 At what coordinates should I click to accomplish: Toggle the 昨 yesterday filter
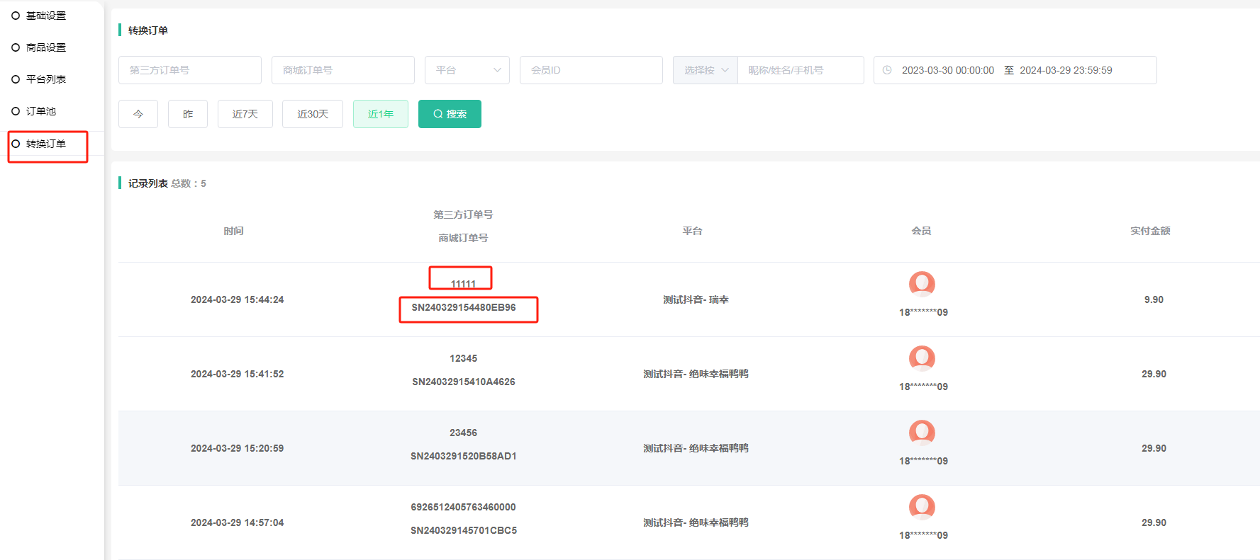click(x=188, y=114)
